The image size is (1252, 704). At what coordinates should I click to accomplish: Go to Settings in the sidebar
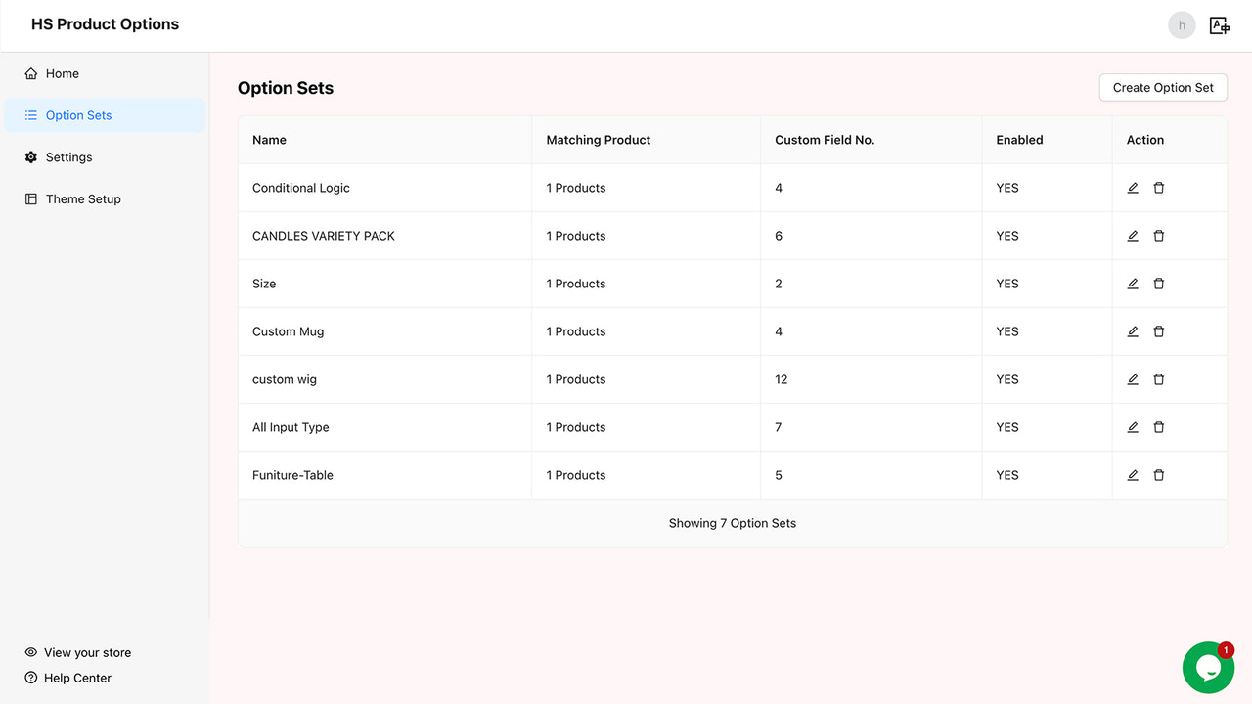(68, 156)
